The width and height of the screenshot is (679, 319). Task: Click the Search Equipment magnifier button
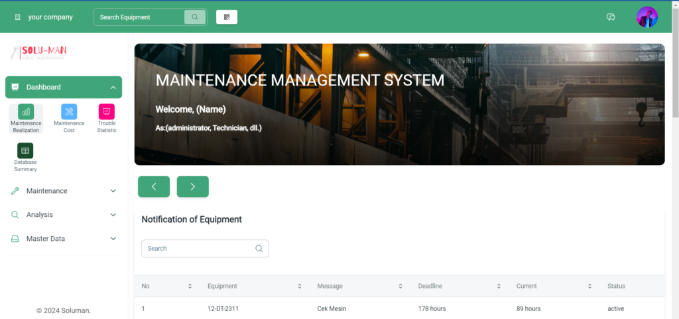(195, 17)
